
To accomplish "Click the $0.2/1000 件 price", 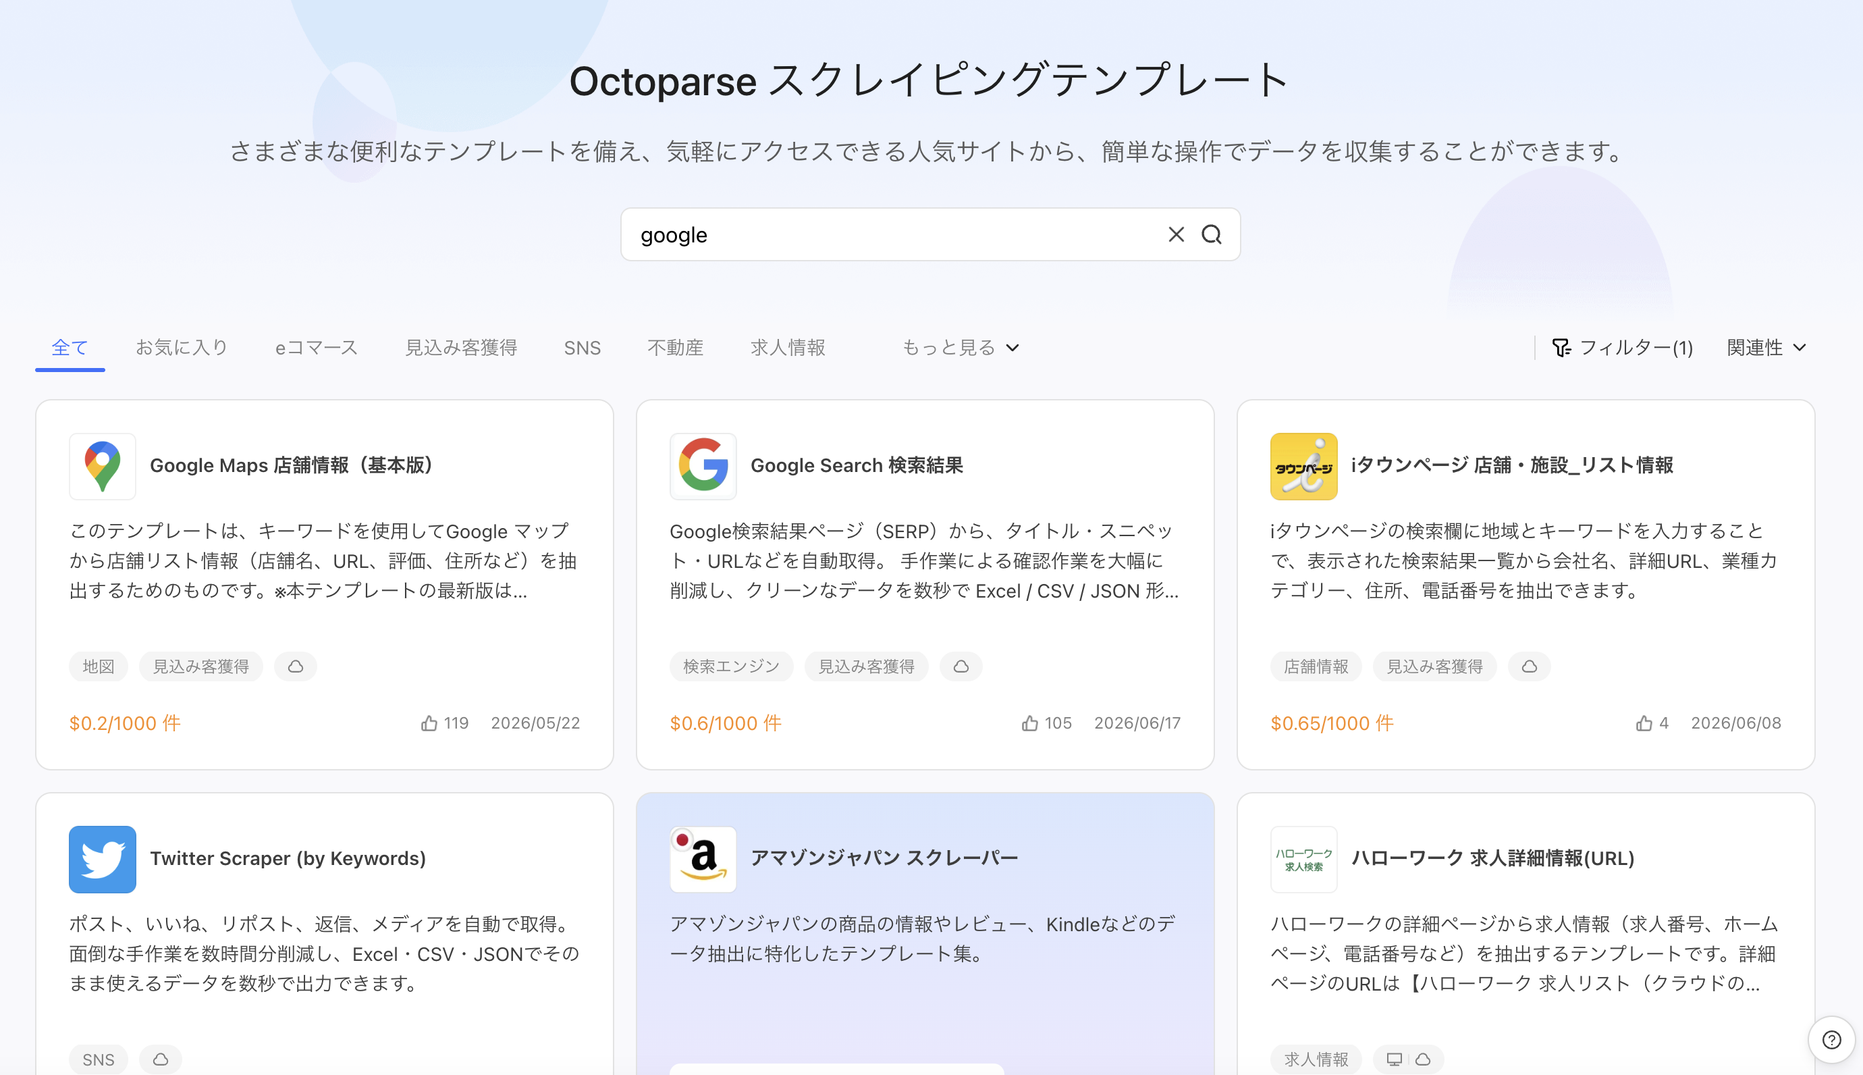I will coord(125,723).
